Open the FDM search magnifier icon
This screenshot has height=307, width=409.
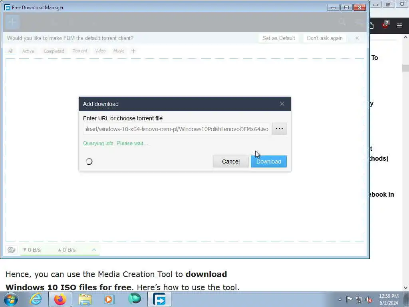click(x=342, y=22)
